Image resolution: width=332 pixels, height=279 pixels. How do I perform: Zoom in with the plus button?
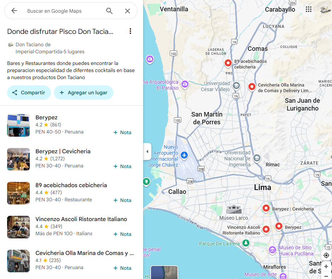click(x=326, y=267)
